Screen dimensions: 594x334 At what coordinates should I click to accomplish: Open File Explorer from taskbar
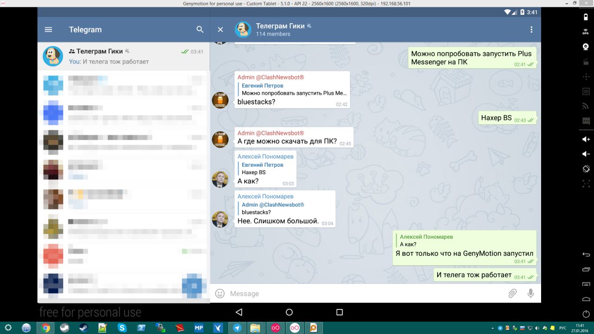click(x=256, y=328)
